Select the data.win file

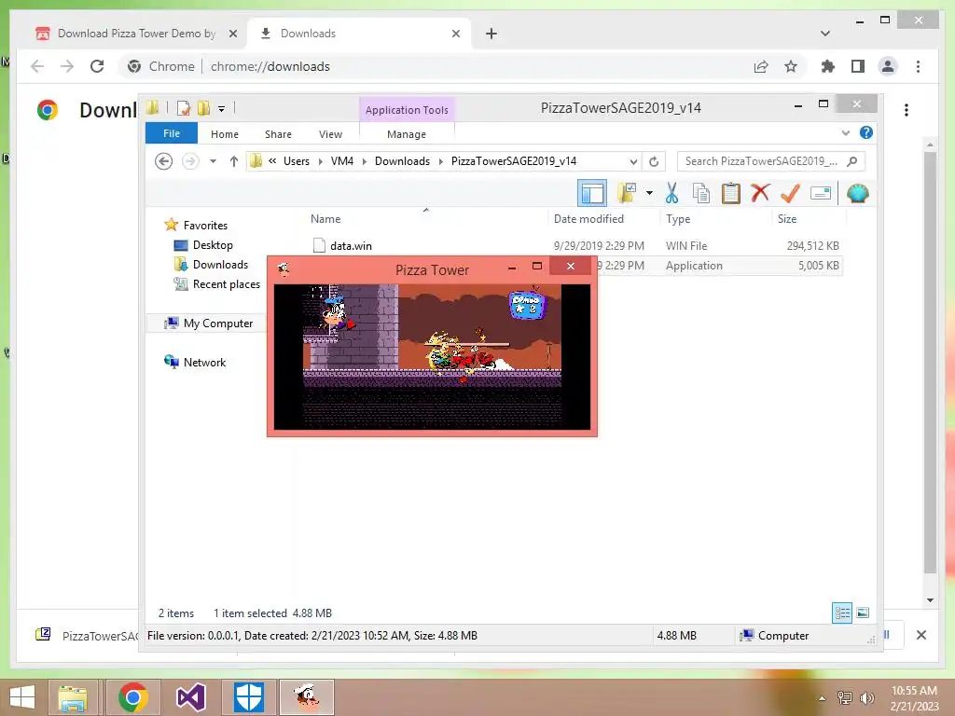pyautogui.click(x=351, y=246)
